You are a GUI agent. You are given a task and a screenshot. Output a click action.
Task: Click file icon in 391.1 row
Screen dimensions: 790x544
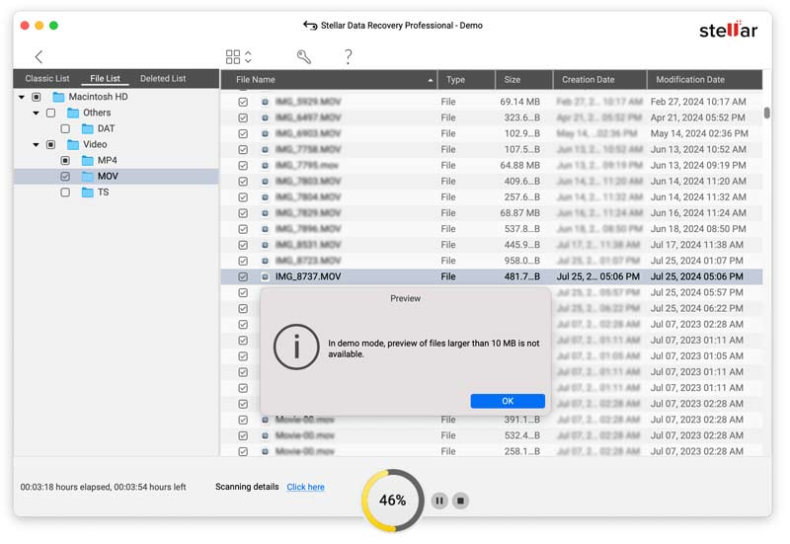265,420
